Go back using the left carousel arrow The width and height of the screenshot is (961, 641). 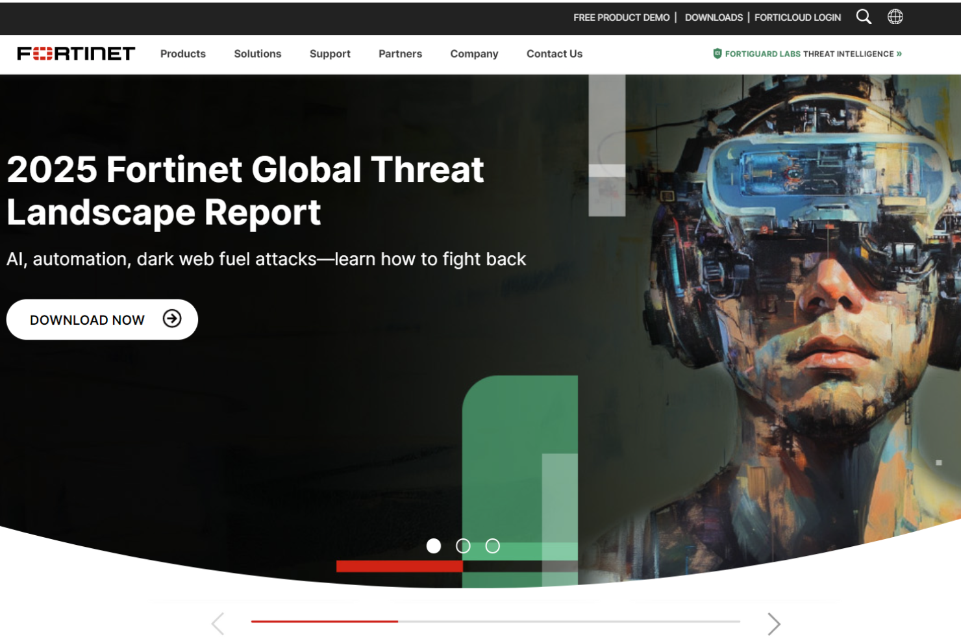217,623
